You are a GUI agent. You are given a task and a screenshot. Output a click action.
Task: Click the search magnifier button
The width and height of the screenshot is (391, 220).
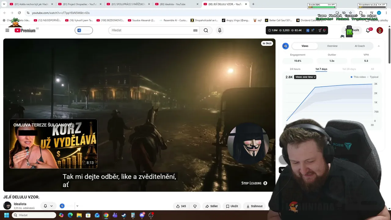coord(206,30)
